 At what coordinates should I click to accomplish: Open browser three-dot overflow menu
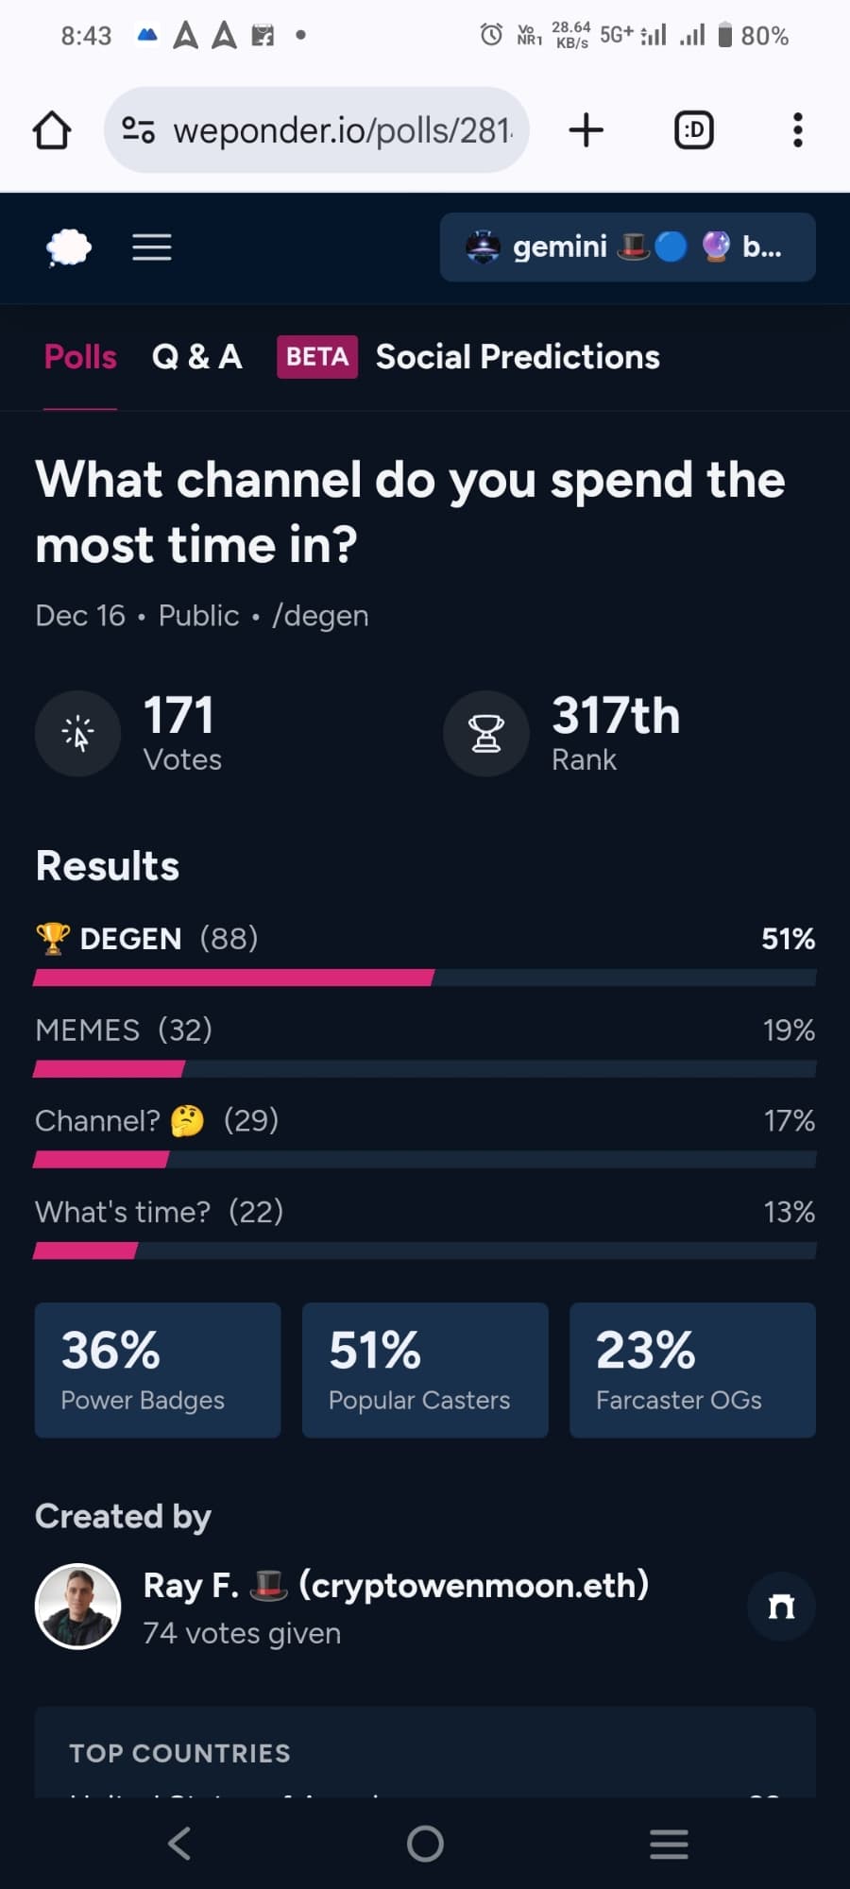click(798, 129)
